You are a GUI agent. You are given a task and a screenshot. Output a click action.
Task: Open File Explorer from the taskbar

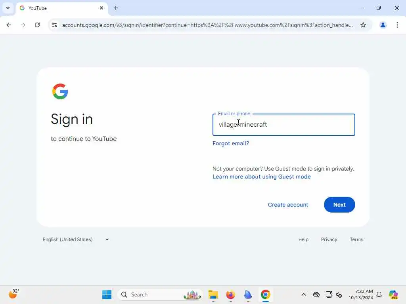pos(213,294)
